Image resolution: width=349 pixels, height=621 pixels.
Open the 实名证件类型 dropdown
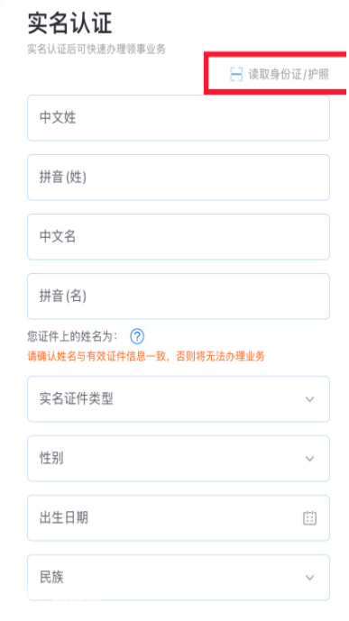[x=179, y=398]
